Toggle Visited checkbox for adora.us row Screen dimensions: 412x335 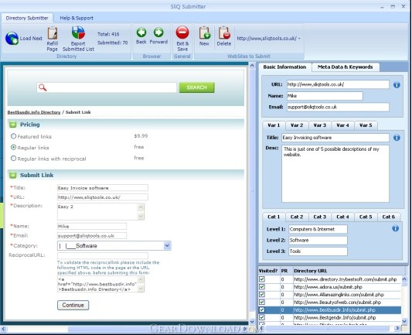(x=262, y=287)
